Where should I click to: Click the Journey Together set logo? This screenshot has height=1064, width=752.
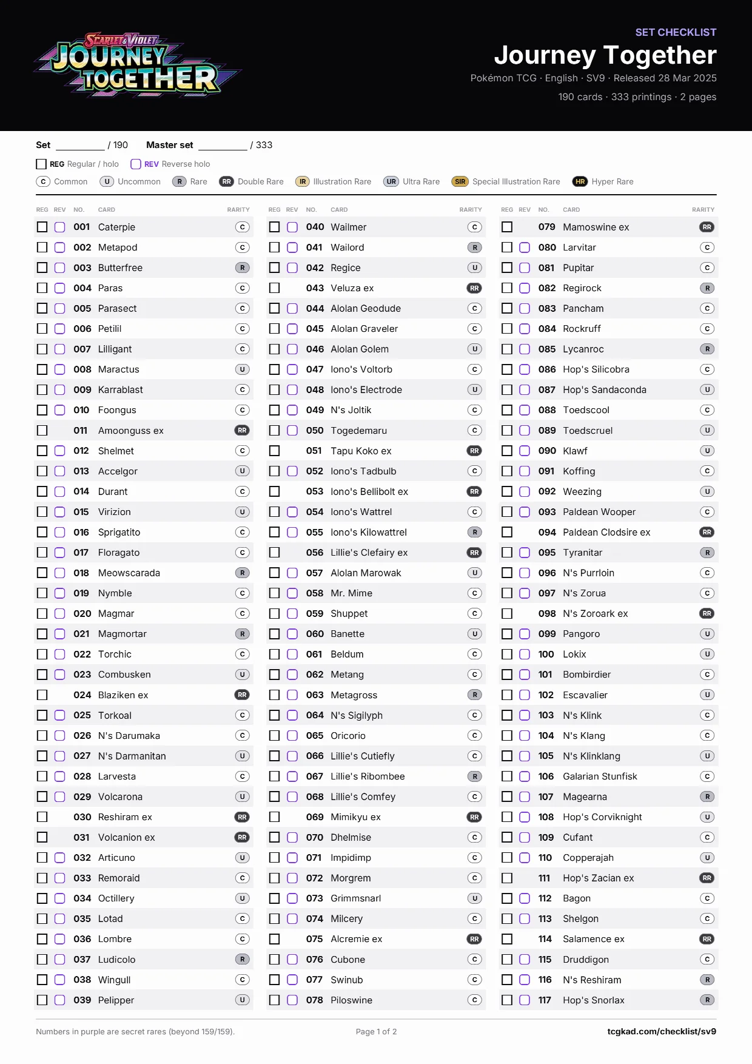pos(138,65)
